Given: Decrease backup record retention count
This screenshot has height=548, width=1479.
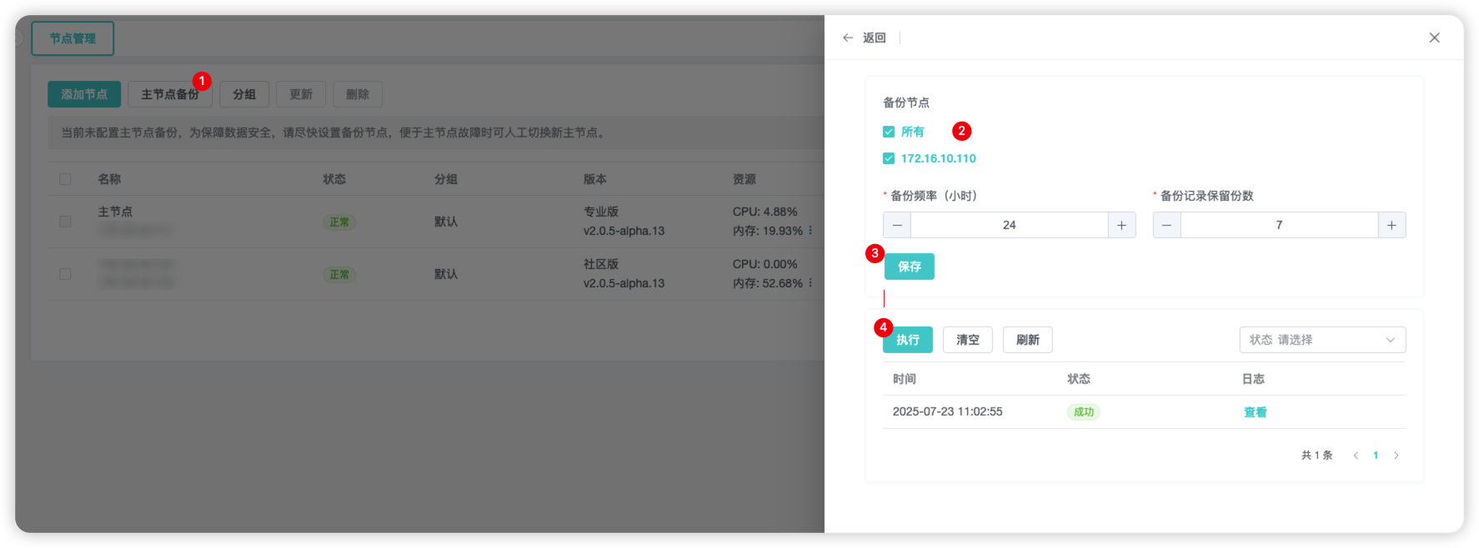Looking at the screenshot, I should point(1167,225).
